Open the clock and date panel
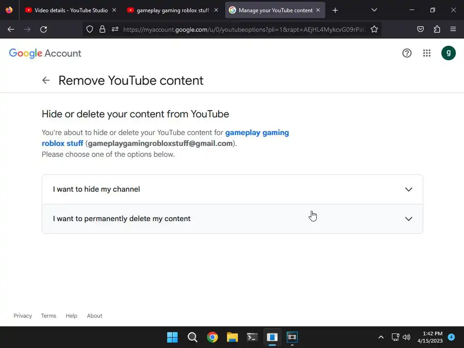464x348 pixels. click(430, 337)
